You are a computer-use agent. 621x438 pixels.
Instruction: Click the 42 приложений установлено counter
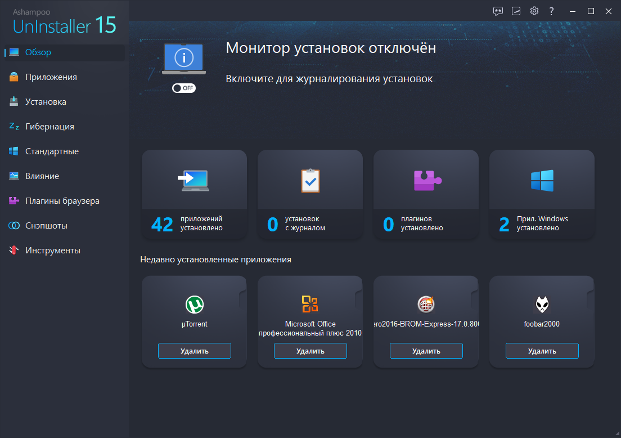click(187, 224)
